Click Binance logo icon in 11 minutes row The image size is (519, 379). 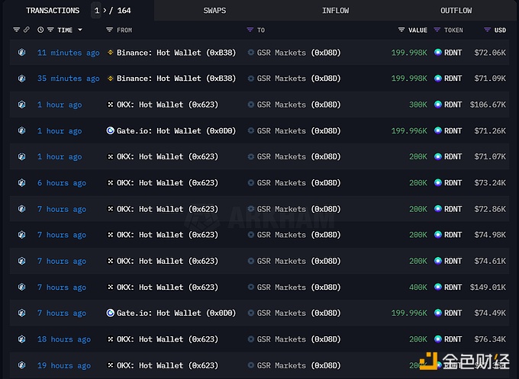[x=110, y=53]
